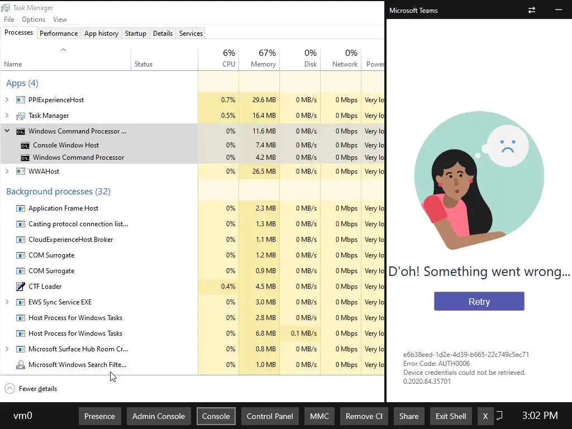
Task: Sort by the Disk column header
Action: click(300, 58)
